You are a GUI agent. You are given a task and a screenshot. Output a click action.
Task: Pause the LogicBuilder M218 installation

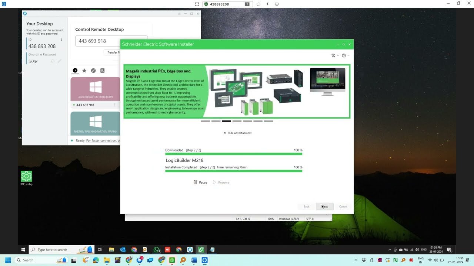[200, 183]
